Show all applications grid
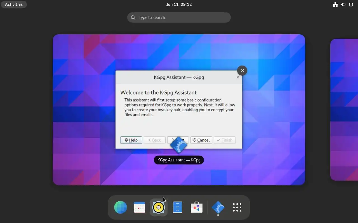The image size is (358, 223). [237, 207]
